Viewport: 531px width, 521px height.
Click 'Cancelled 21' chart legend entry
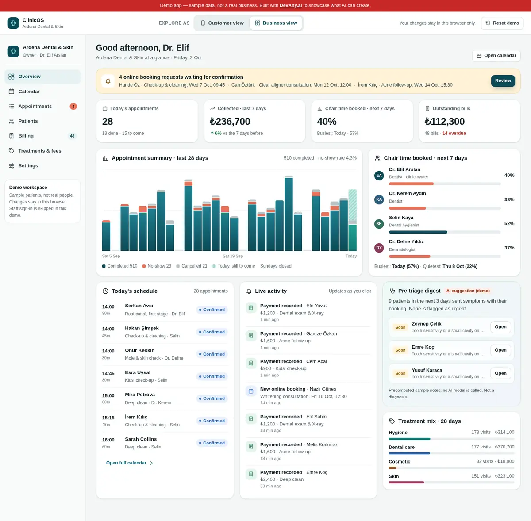192,266
